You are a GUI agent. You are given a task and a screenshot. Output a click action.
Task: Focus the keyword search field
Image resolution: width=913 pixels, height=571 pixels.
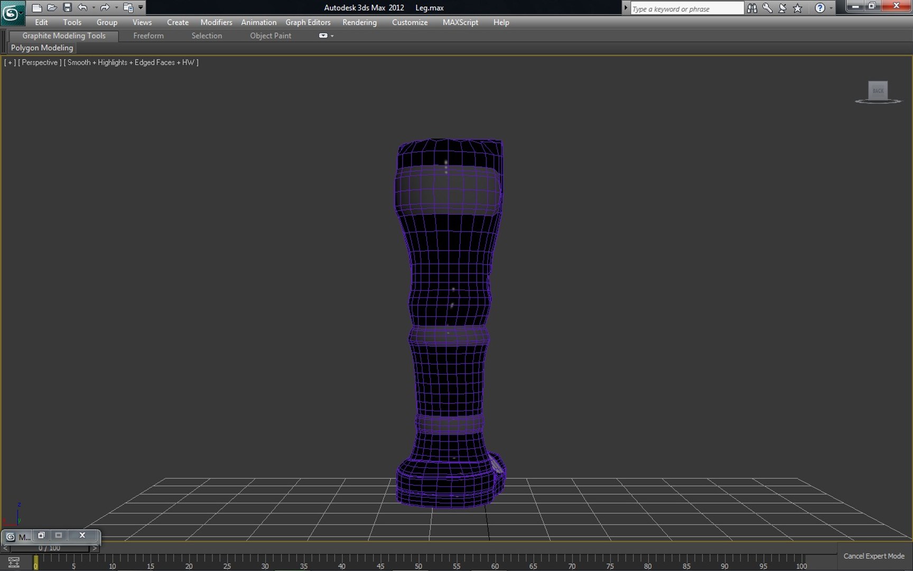point(687,8)
